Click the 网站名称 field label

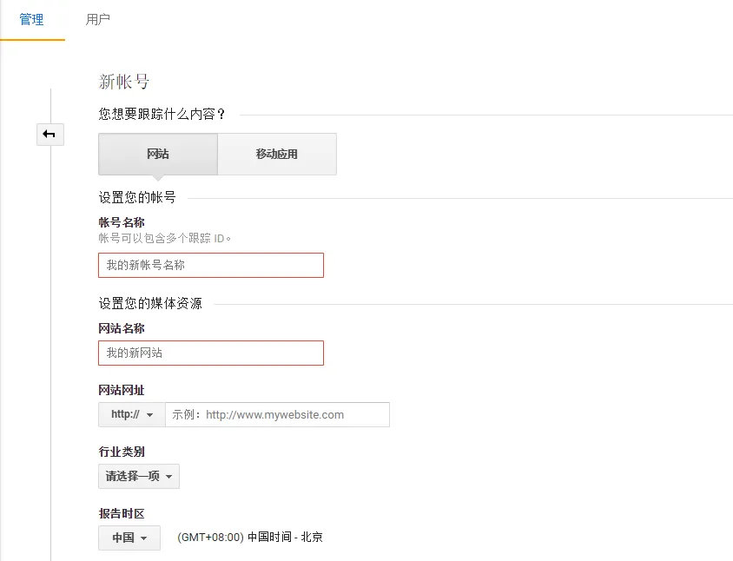click(x=122, y=328)
